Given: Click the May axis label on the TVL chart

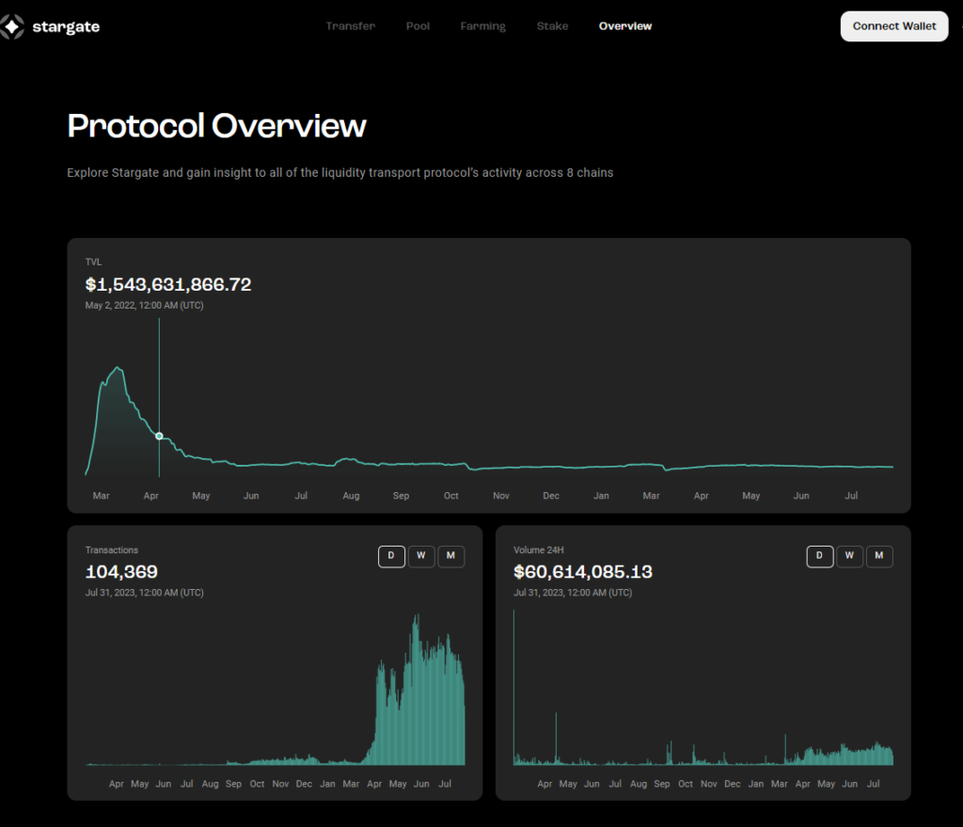Looking at the screenshot, I should (200, 495).
